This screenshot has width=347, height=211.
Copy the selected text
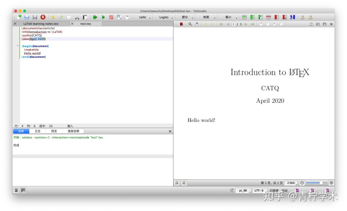[69, 17]
